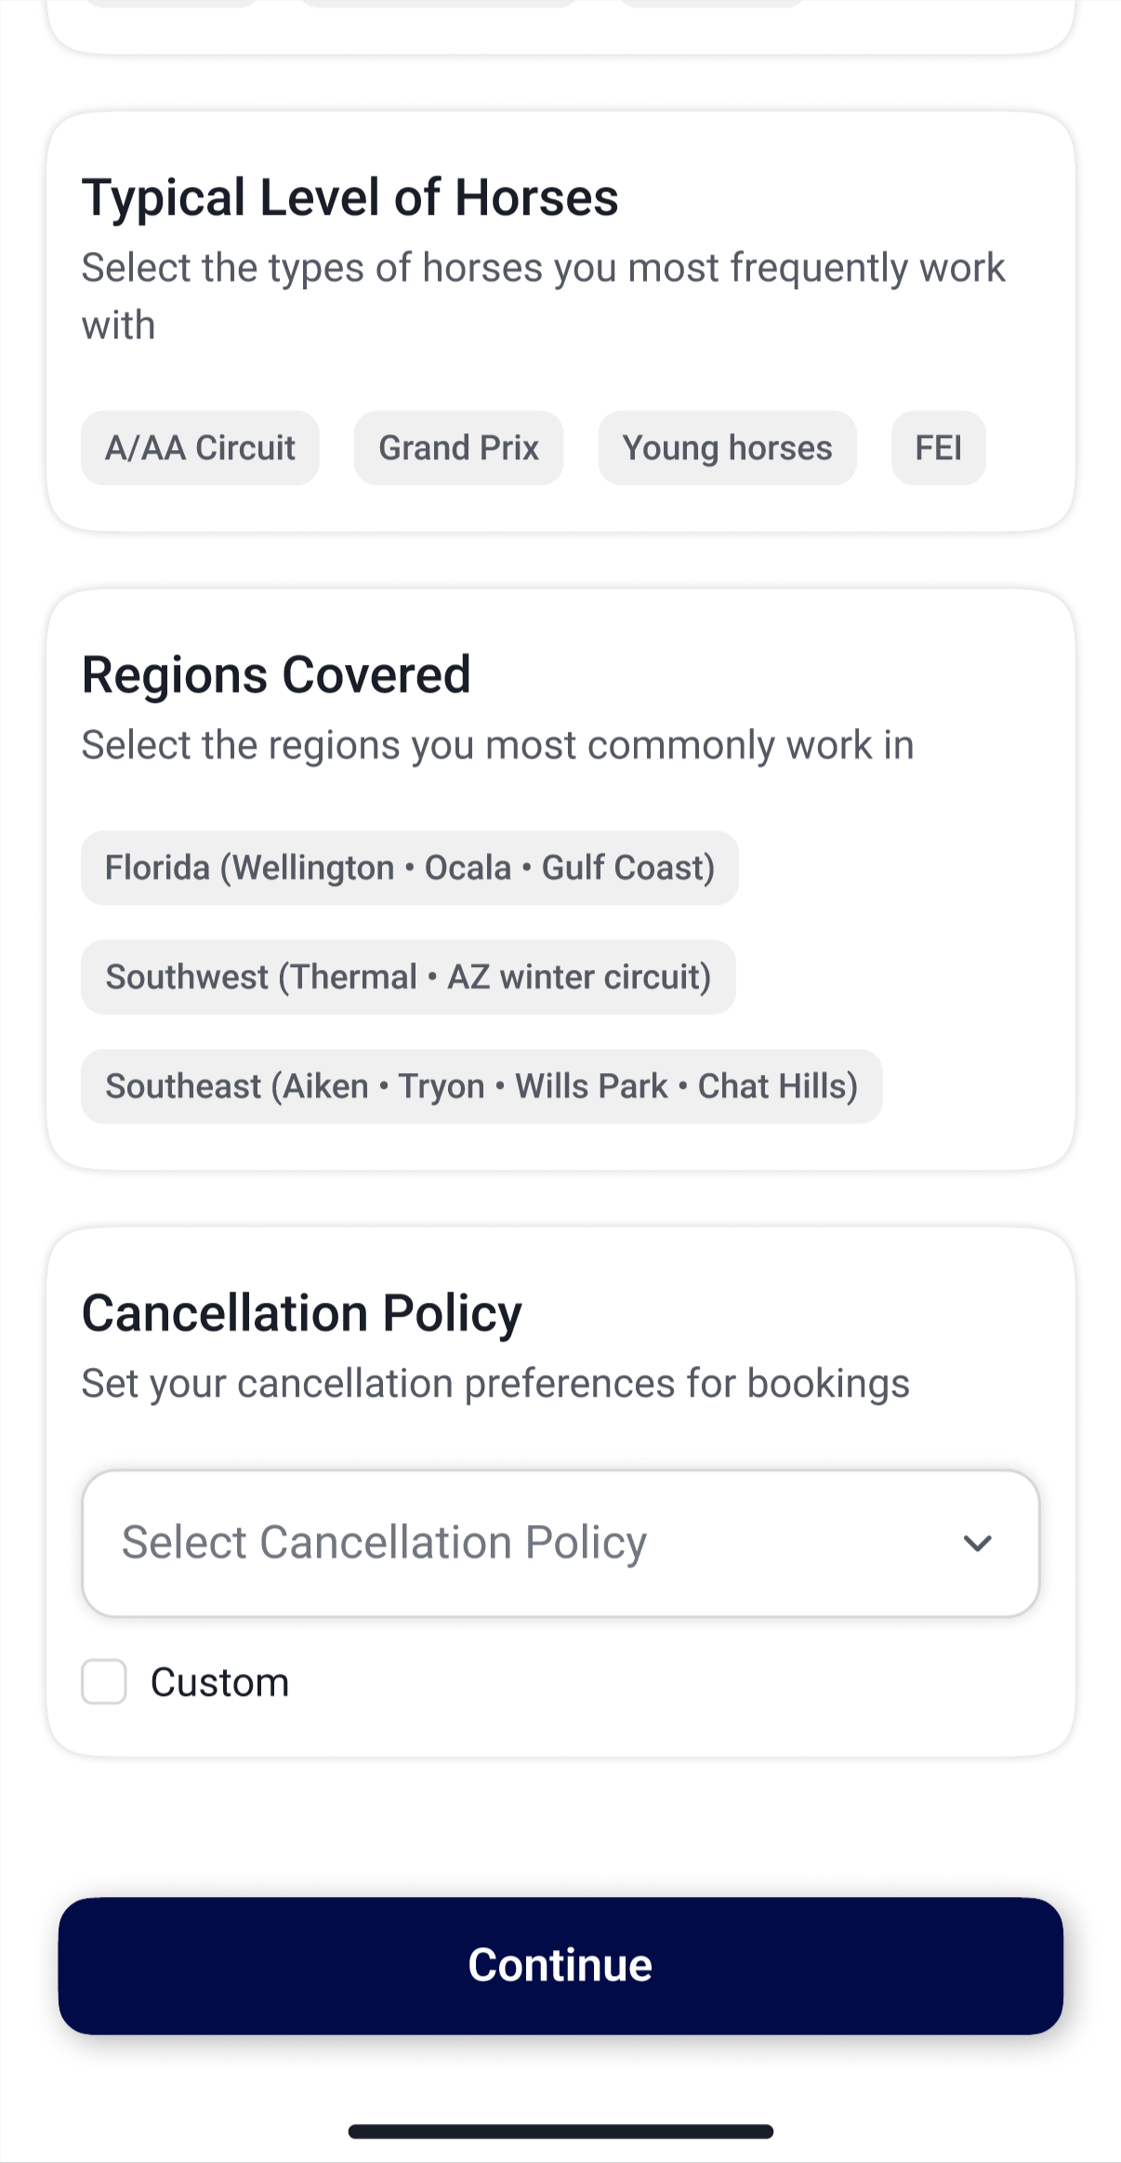Click the Regions Covered heading
The width and height of the screenshot is (1121, 2163).
click(276, 674)
